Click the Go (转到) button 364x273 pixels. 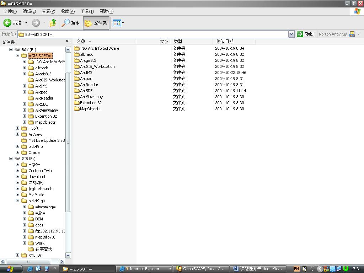coord(305,34)
